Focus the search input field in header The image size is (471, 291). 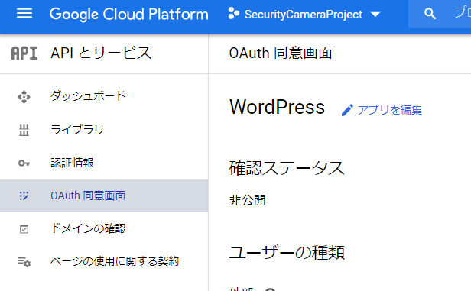coord(440,14)
